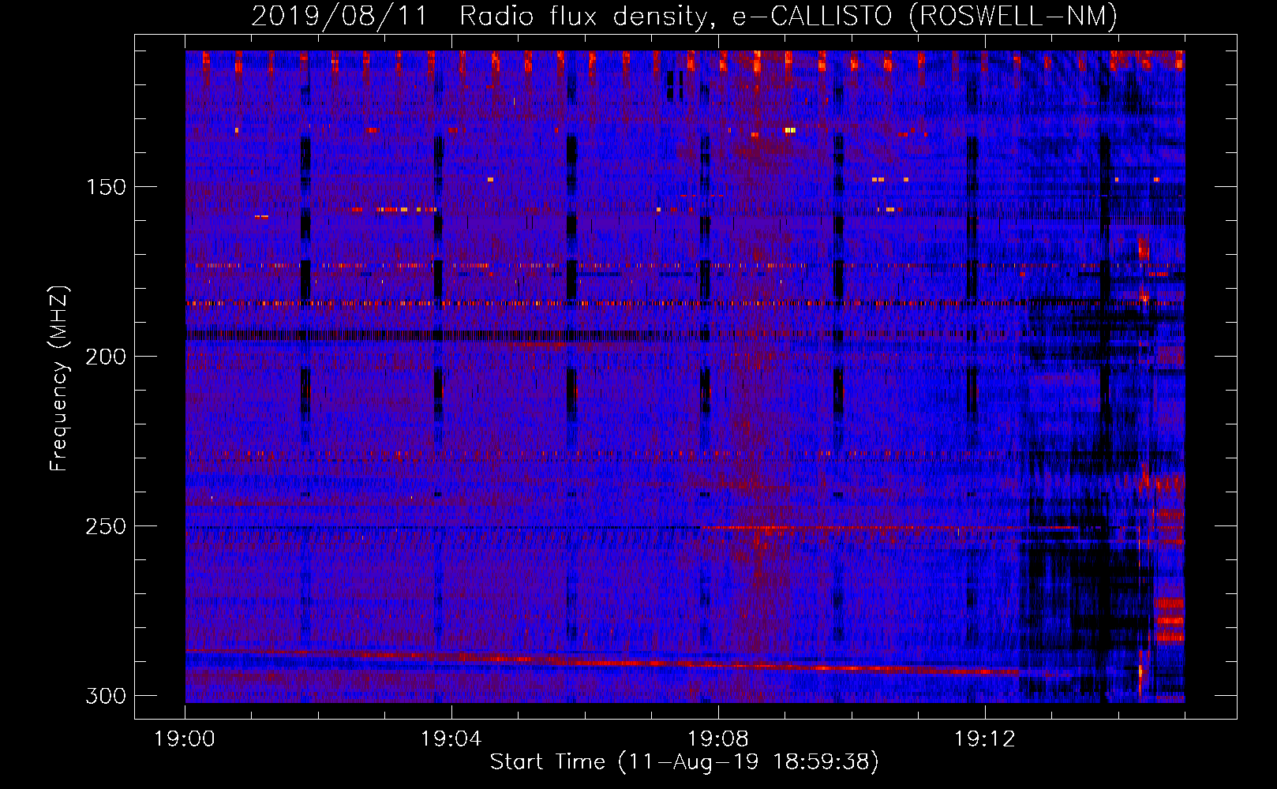Click the plot title "2019/08/11 Radio flux density, e-CALLISTO (ROSWELL-NM)"

[684, 16]
